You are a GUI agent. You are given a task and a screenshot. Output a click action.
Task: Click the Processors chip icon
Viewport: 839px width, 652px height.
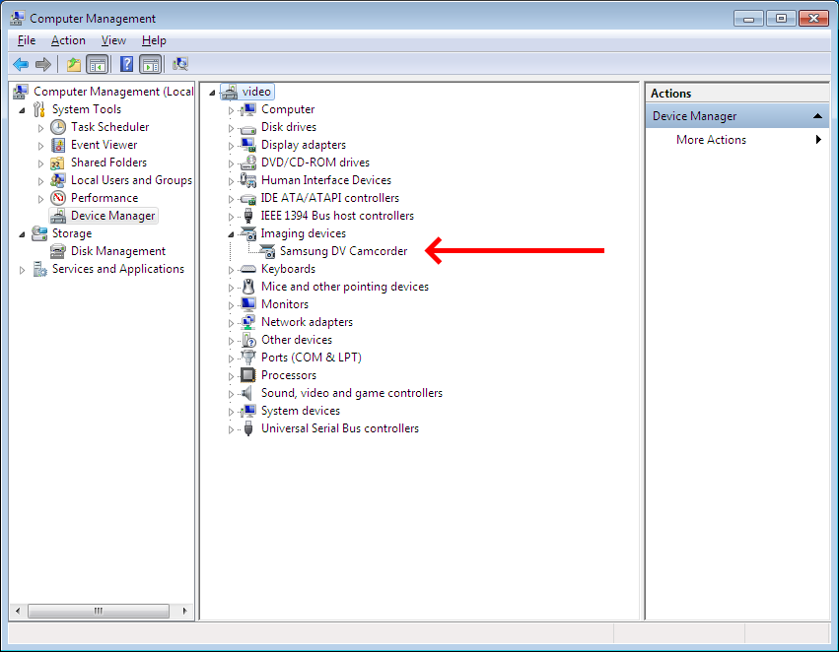247,375
